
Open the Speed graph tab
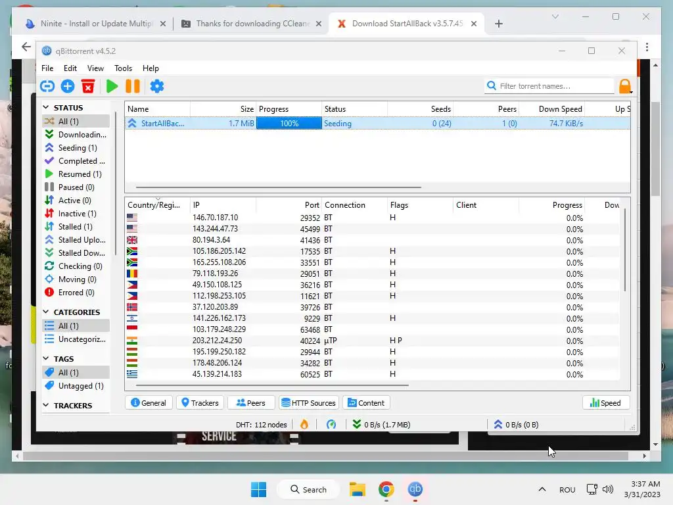point(605,403)
